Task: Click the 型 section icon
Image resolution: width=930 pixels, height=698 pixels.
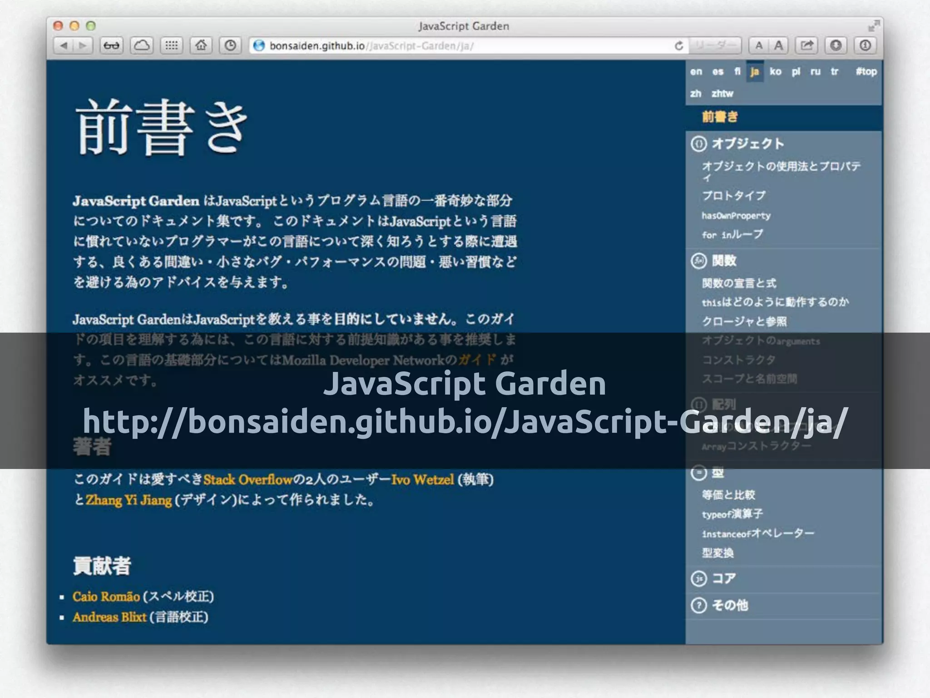Action: click(699, 473)
